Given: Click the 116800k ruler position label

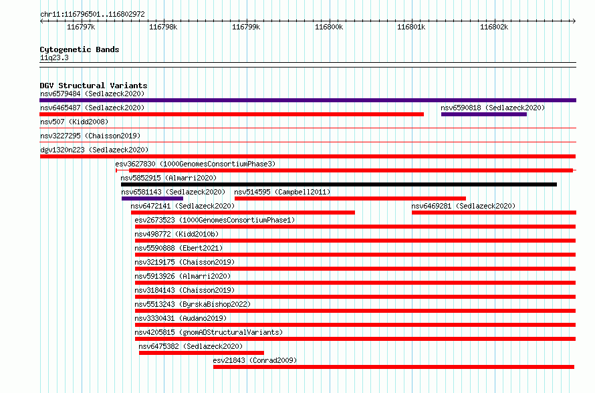Looking at the screenshot, I should (329, 27).
